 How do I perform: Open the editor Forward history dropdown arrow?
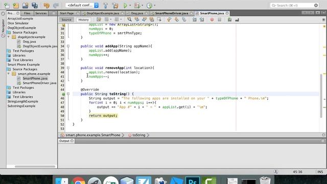click(x=121, y=19)
